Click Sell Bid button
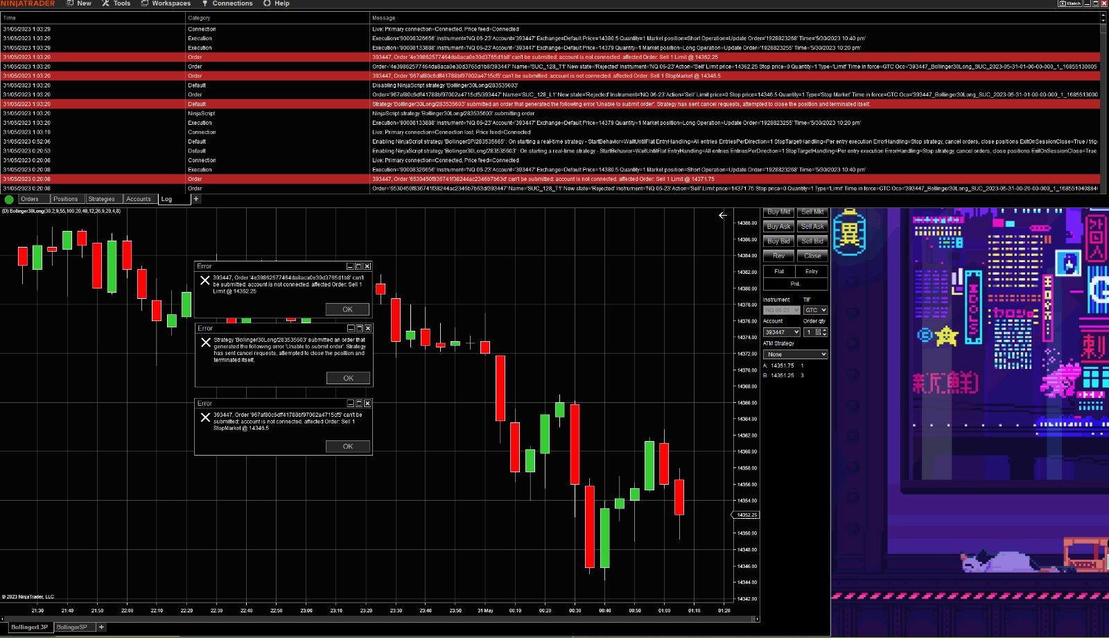The image size is (1109, 638). [x=812, y=241]
